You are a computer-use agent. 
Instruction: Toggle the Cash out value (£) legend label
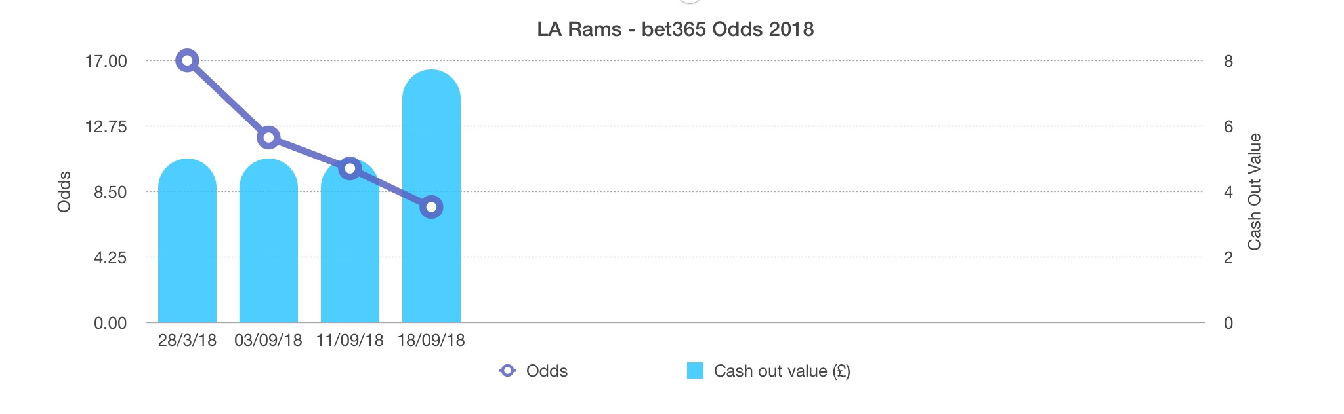[782, 371]
